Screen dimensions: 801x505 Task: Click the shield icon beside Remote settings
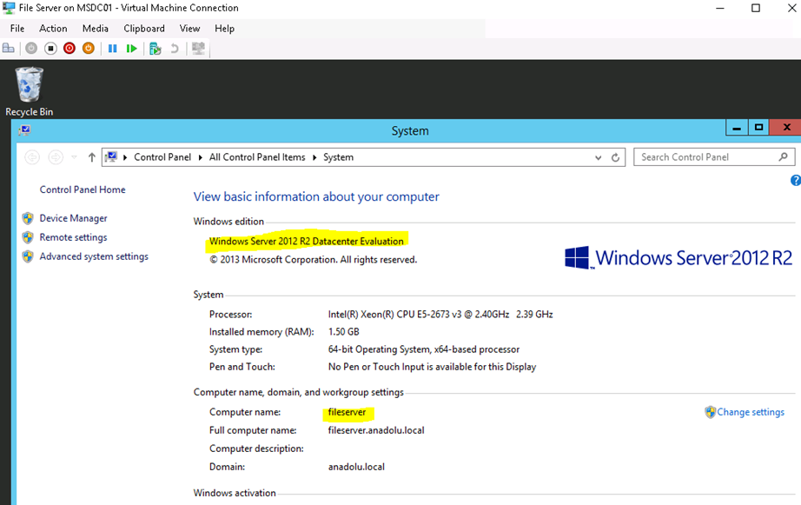[28, 237]
